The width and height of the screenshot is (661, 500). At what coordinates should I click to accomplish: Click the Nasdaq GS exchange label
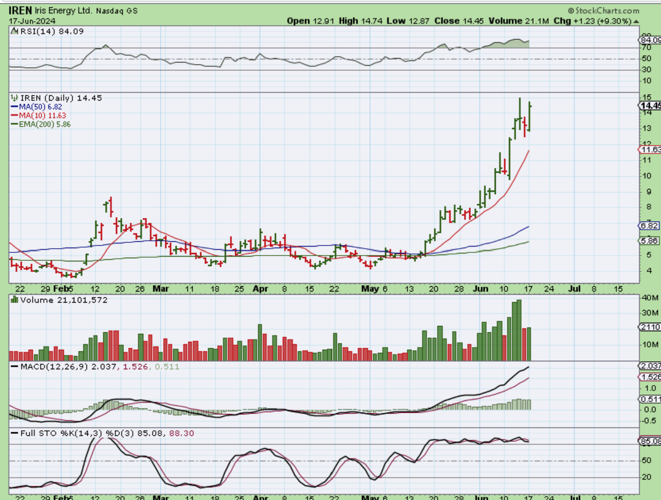pyautogui.click(x=117, y=11)
